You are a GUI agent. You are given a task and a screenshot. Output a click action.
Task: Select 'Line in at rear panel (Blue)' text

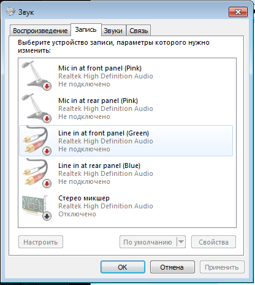coord(99,165)
